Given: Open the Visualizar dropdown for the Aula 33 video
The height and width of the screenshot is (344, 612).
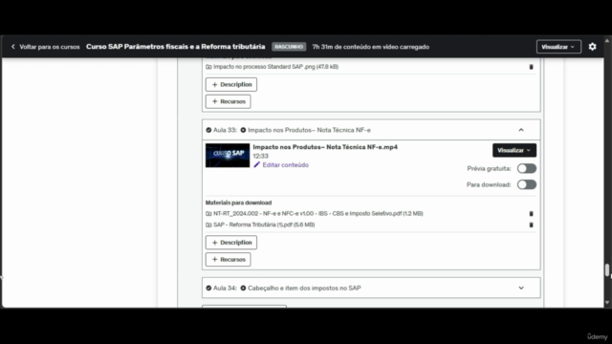Looking at the screenshot, I should (514, 150).
